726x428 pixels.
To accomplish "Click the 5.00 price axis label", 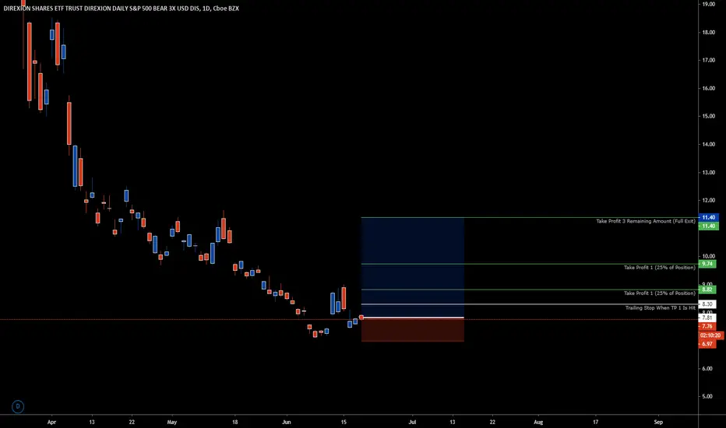I will pyautogui.click(x=707, y=397).
